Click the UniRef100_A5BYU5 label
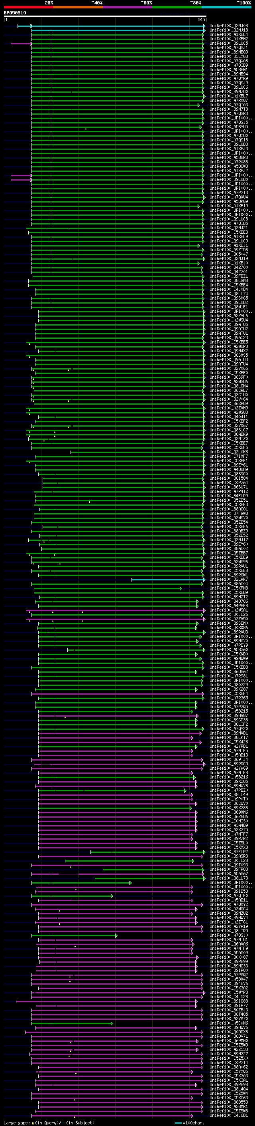 pyautogui.click(x=228, y=127)
